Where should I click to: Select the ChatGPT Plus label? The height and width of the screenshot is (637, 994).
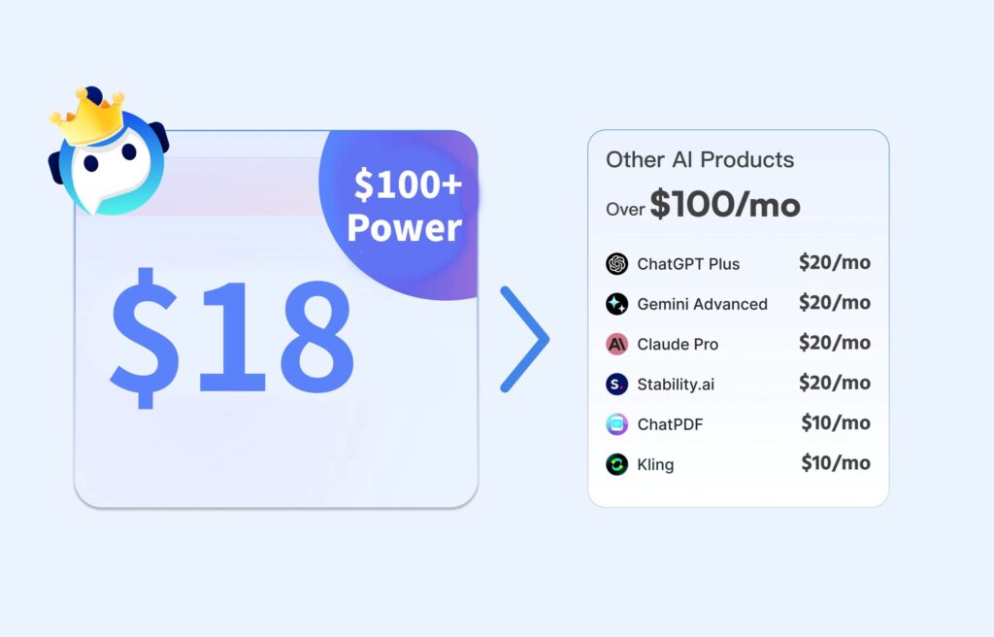tap(688, 264)
